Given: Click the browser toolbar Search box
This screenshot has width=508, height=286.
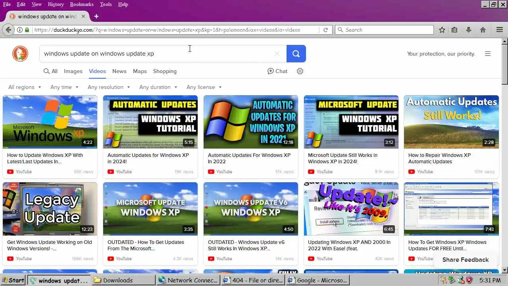Looking at the screenshot, I should (384, 30).
